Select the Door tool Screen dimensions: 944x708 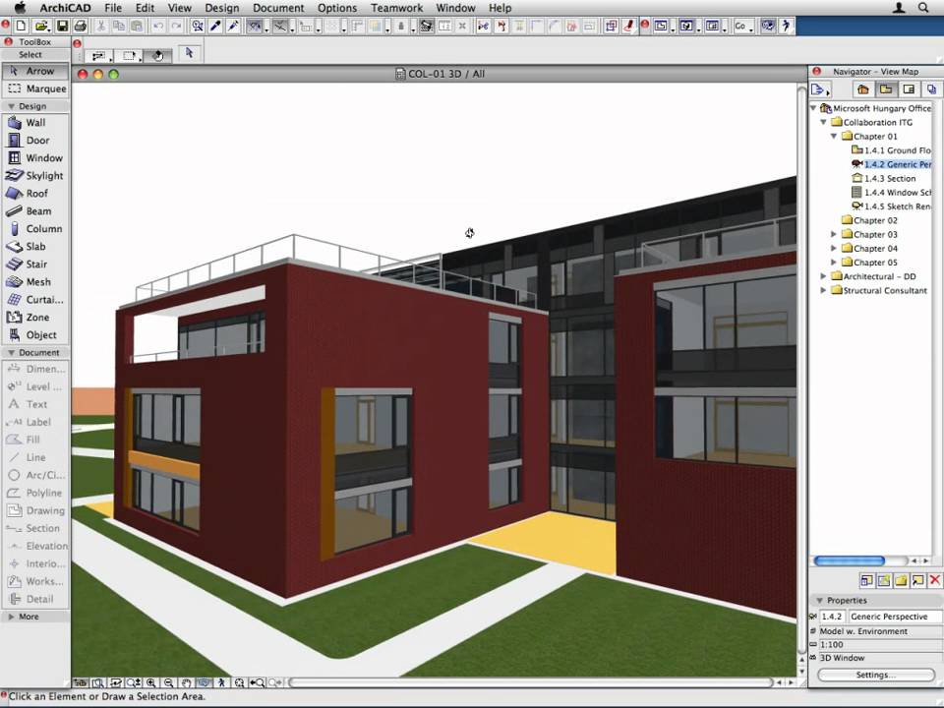(x=35, y=141)
